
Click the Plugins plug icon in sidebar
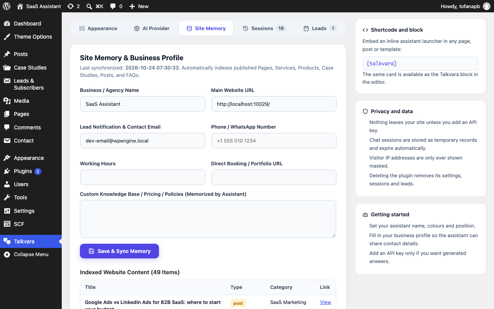pos(7,171)
